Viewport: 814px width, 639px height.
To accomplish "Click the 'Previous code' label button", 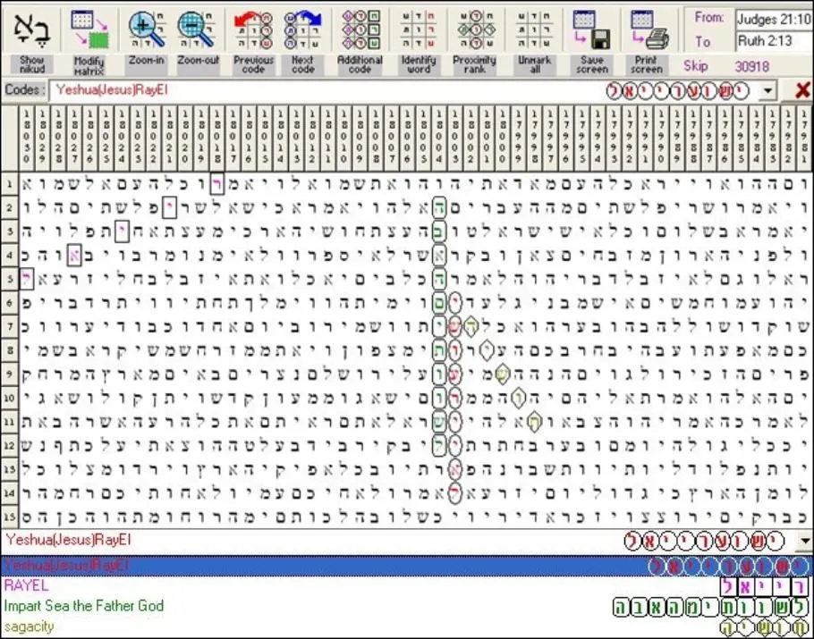I will [253, 65].
